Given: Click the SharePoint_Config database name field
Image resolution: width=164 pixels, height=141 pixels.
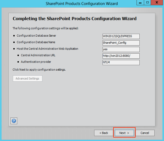Looking at the screenshot, I should click(121, 43).
